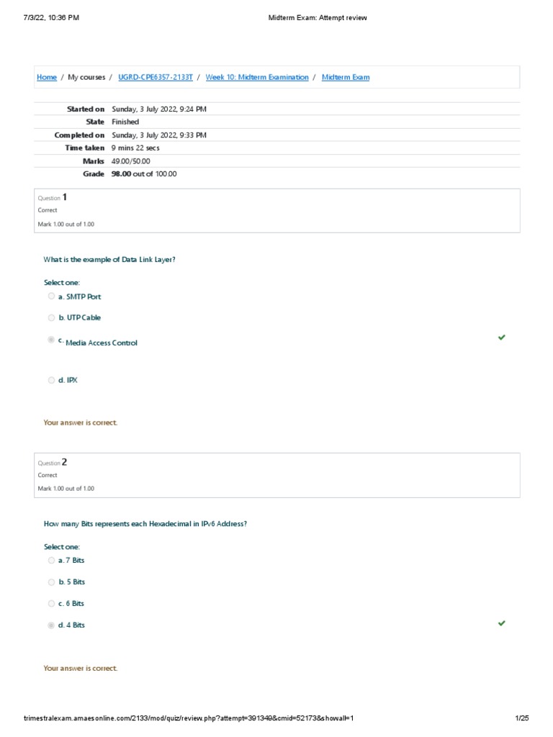Click the Grade 98.00 summary row

[x=144, y=174]
